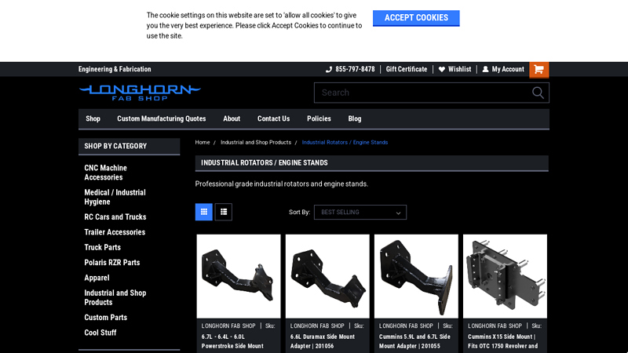Open Powerstroke Side Mount product image

[x=239, y=276]
